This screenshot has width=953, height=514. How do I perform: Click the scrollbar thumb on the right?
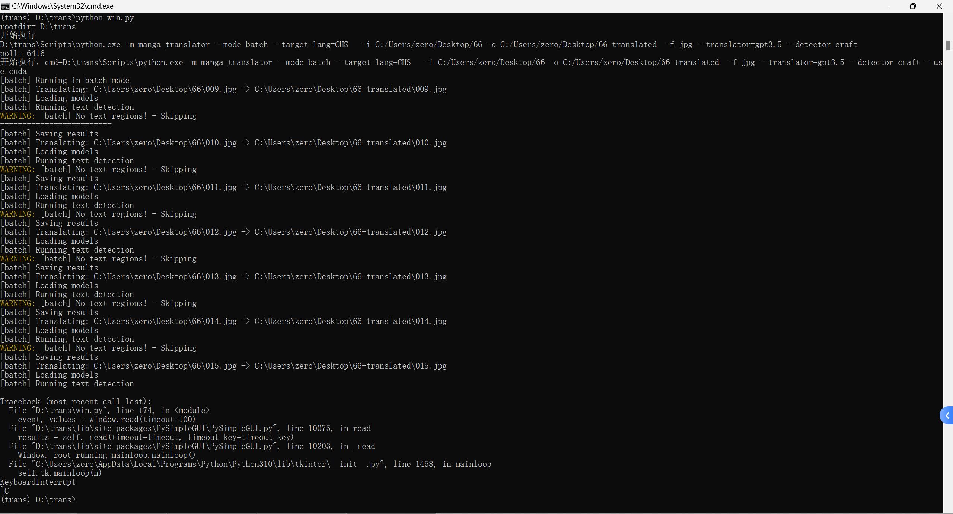(949, 45)
